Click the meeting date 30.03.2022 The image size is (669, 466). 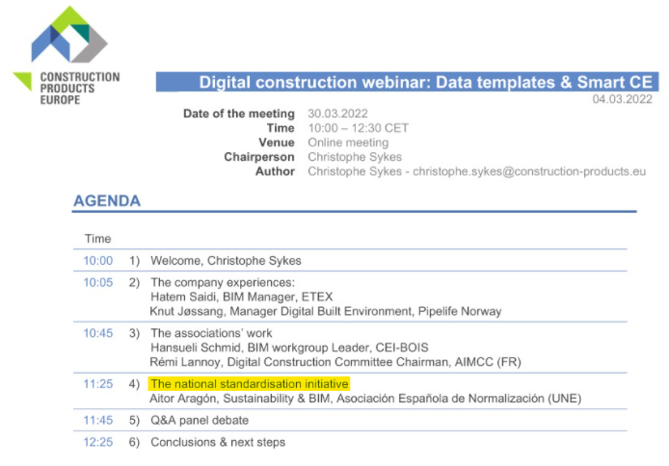(x=337, y=114)
